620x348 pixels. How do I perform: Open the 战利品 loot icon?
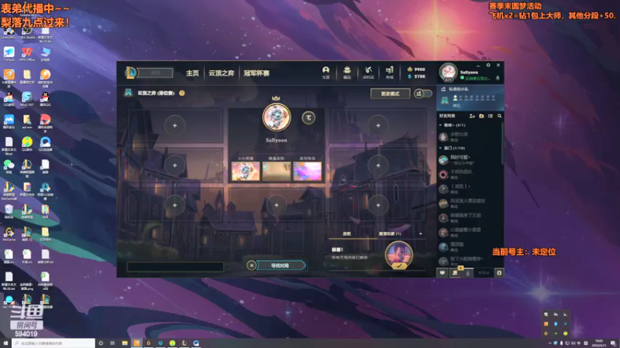pos(368,72)
